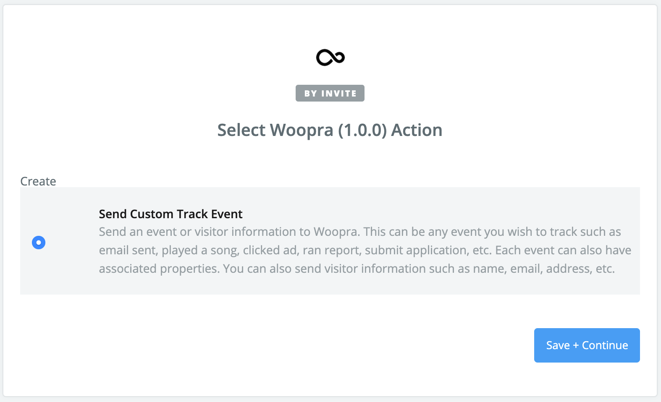Click the (1.0.0) version text in heading
Screen dimensions: 661x402
tap(362, 130)
